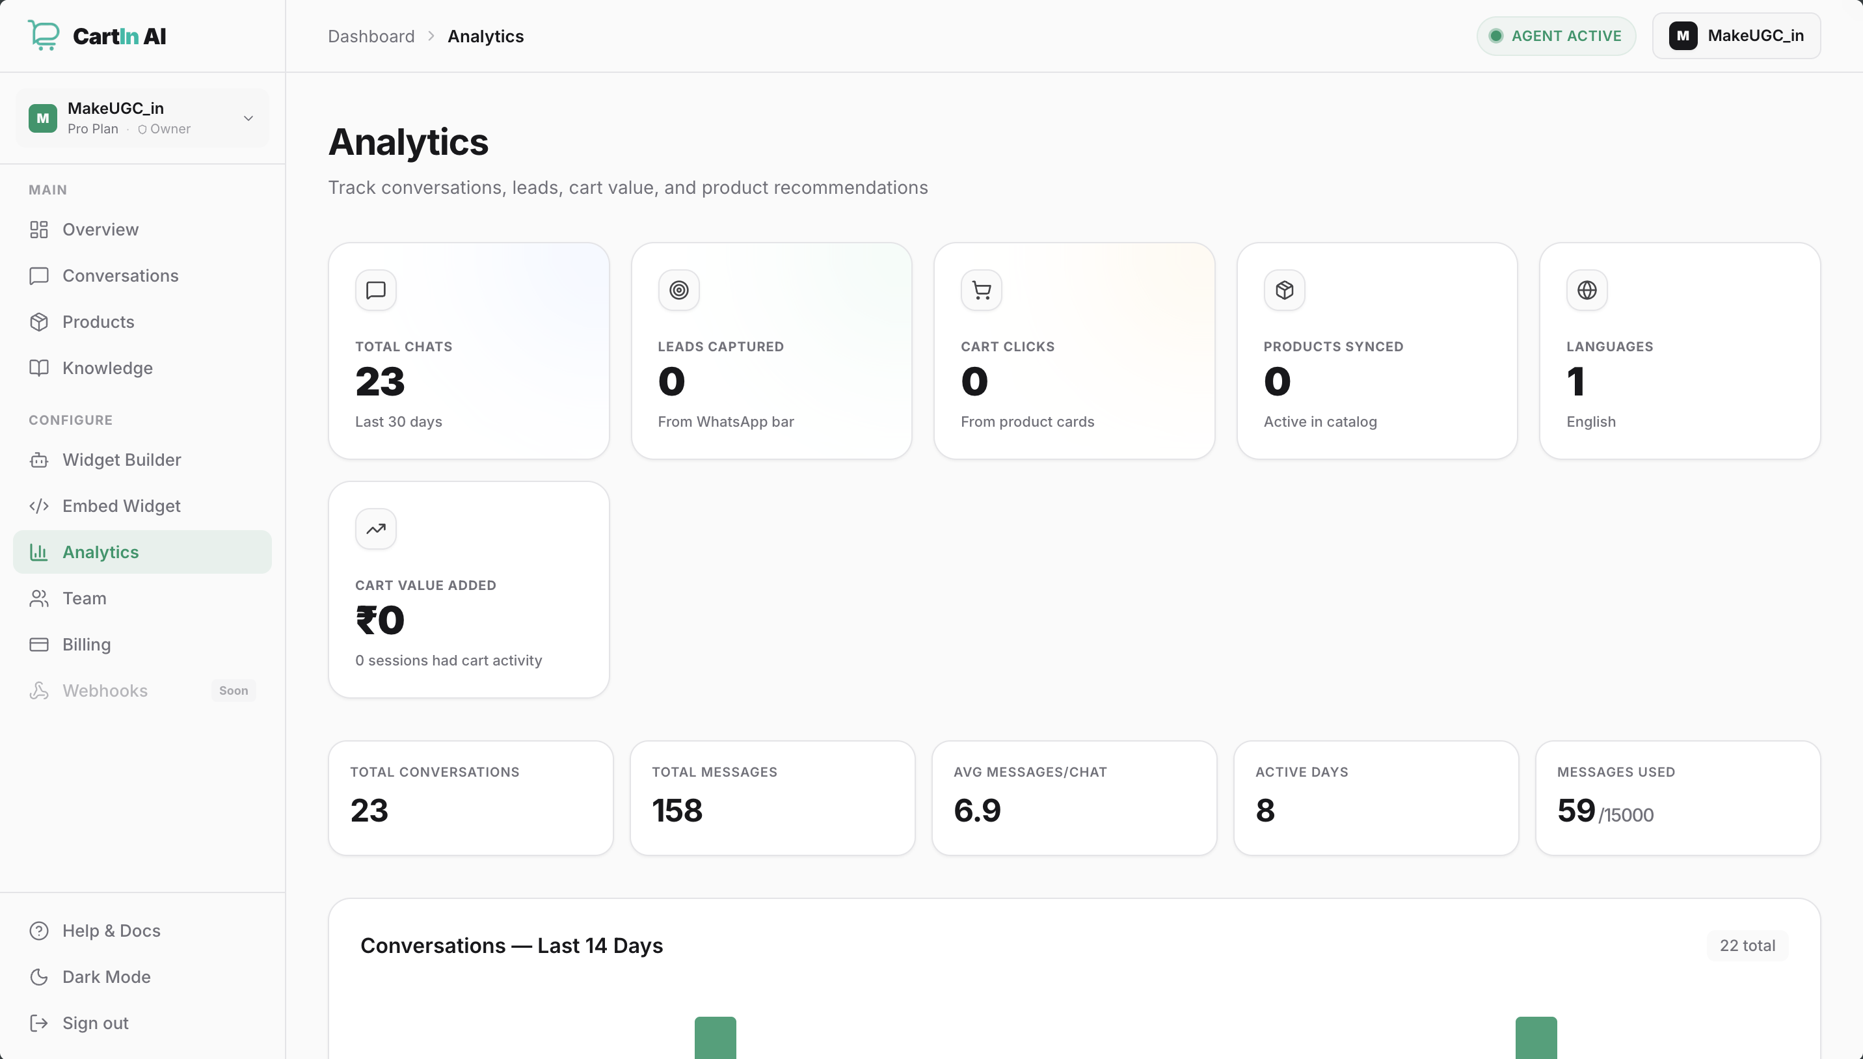Click the Languages globe icon

point(1587,290)
